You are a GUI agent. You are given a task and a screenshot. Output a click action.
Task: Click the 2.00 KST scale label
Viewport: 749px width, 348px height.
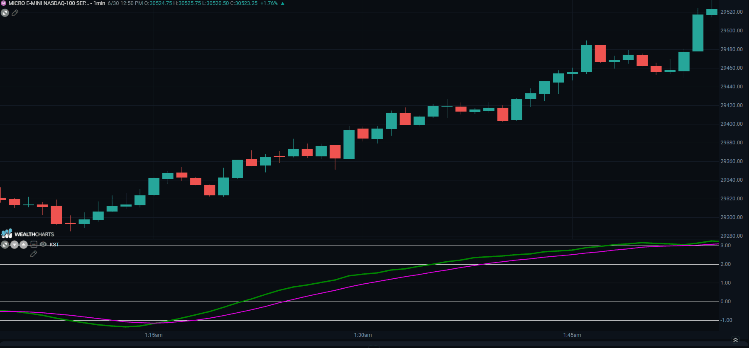point(726,264)
